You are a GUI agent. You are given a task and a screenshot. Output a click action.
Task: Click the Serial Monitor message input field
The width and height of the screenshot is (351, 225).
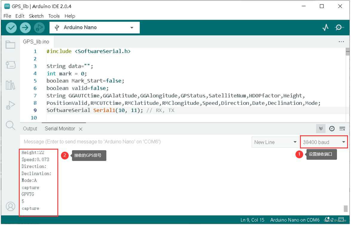click(x=134, y=142)
